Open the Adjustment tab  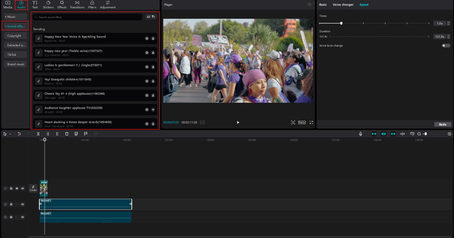point(108,5)
